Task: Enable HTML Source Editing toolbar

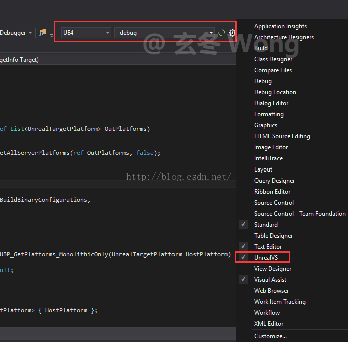Action: click(282, 136)
